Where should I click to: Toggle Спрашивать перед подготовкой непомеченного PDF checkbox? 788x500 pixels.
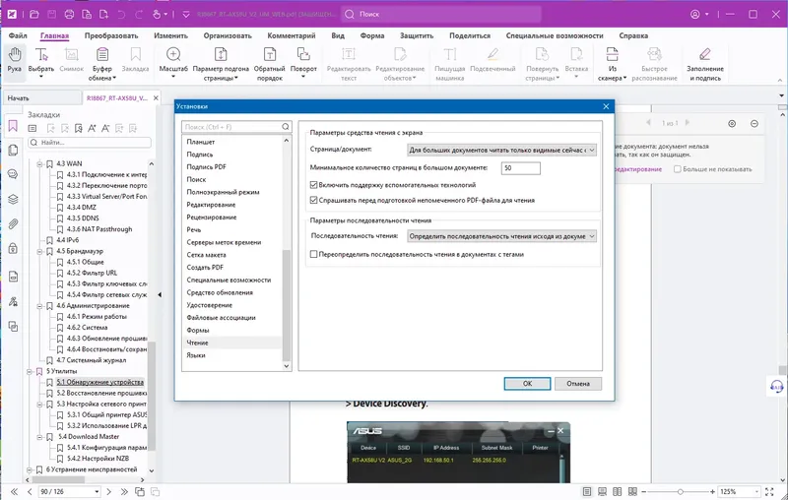pos(313,201)
